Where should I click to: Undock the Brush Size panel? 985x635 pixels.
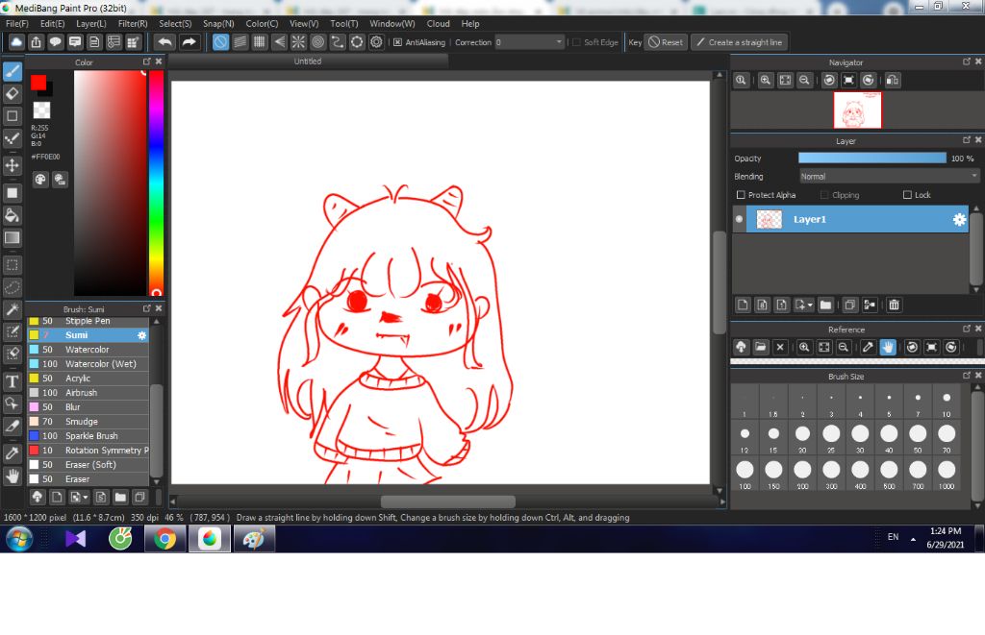pyautogui.click(x=966, y=376)
